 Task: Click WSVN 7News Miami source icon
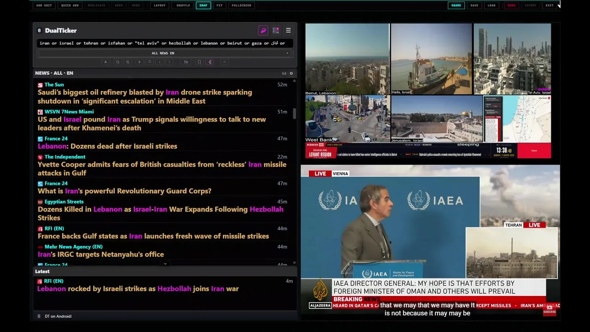click(x=40, y=112)
